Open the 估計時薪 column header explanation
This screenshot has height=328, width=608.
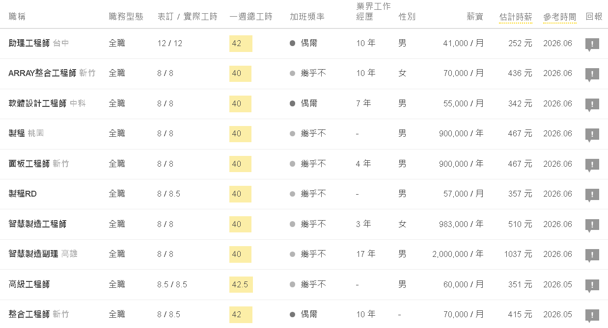coord(516,17)
